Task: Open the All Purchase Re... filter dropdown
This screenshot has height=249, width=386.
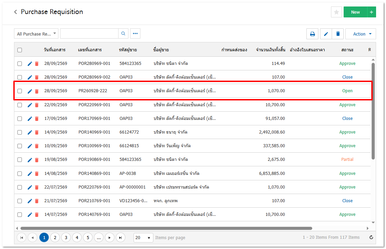Action: (x=36, y=34)
